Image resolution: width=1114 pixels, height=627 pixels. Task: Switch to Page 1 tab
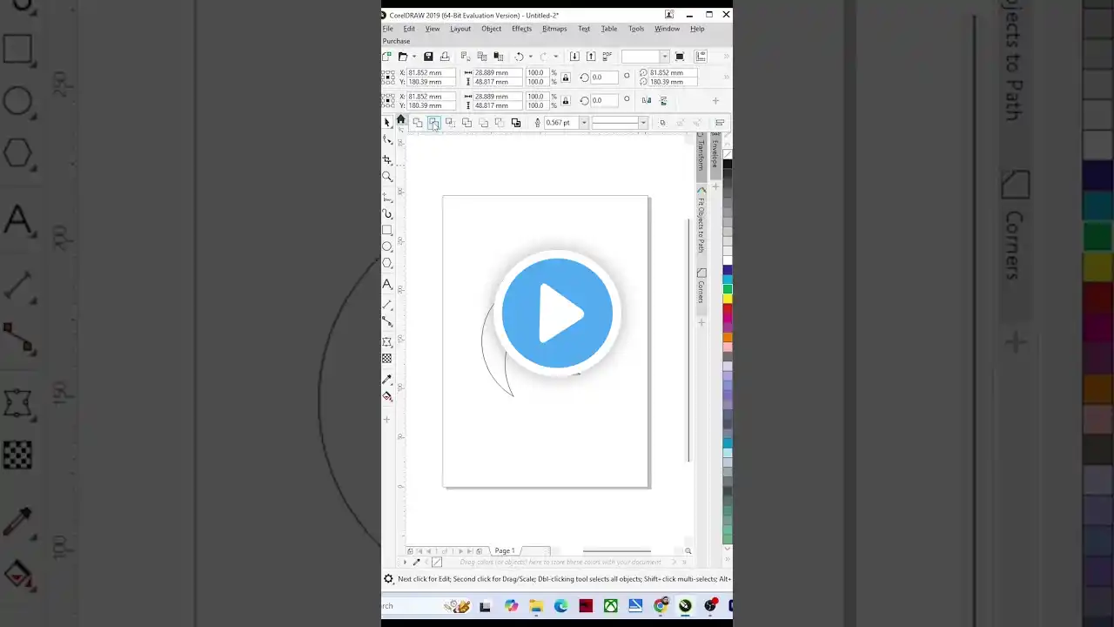[x=505, y=550]
